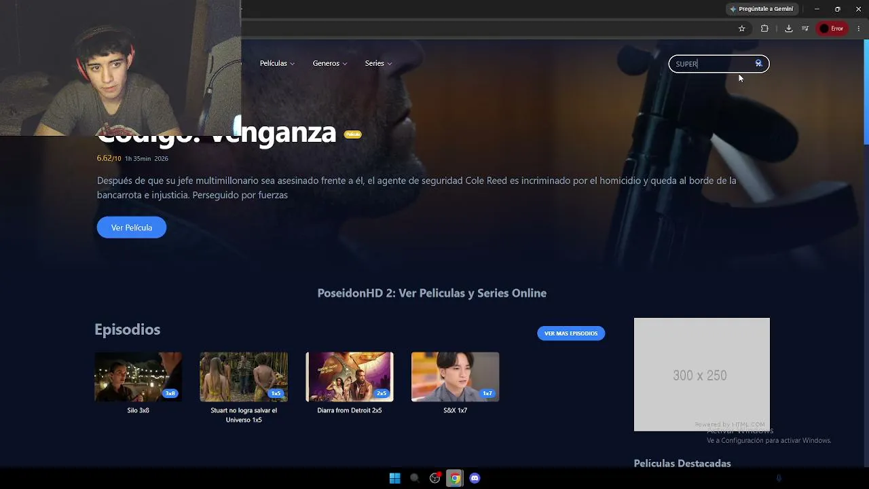Open the Chrome downloads icon
Image resolution: width=869 pixels, height=489 pixels.
[x=788, y=29]
